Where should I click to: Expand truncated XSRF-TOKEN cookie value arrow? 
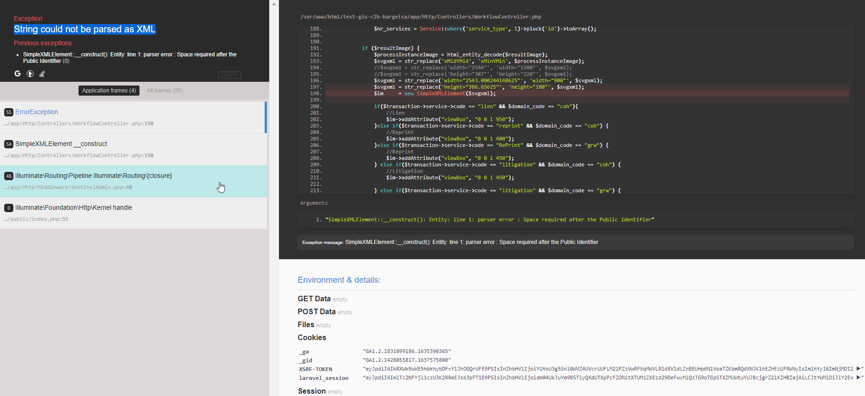(x=859, y=369)
